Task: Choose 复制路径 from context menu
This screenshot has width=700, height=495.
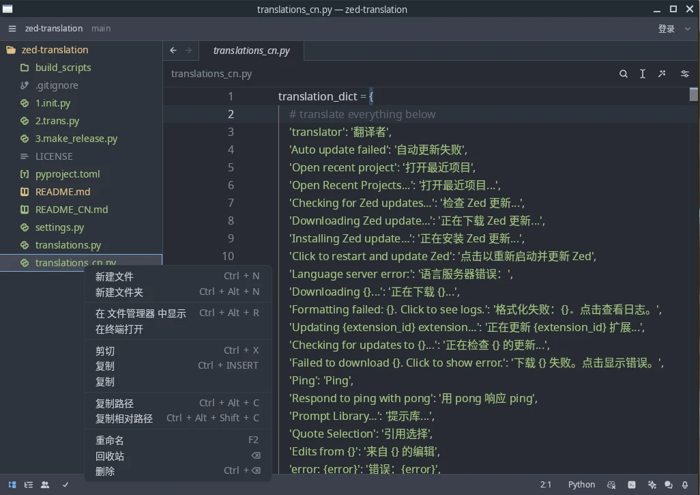Action: coord(177,404)
